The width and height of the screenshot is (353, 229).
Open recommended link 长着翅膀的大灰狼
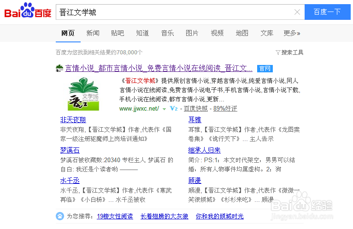click(x=165, y=217)
